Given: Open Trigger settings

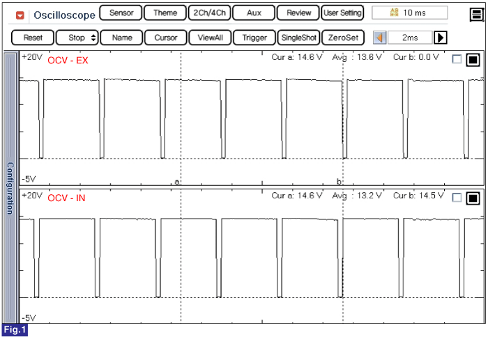Looking at the screenshot, I should [254, 38].
